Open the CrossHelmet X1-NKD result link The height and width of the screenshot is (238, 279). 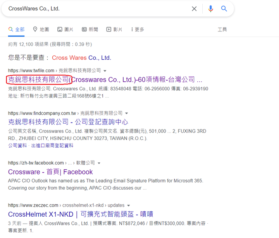click(x=81, y=214)
